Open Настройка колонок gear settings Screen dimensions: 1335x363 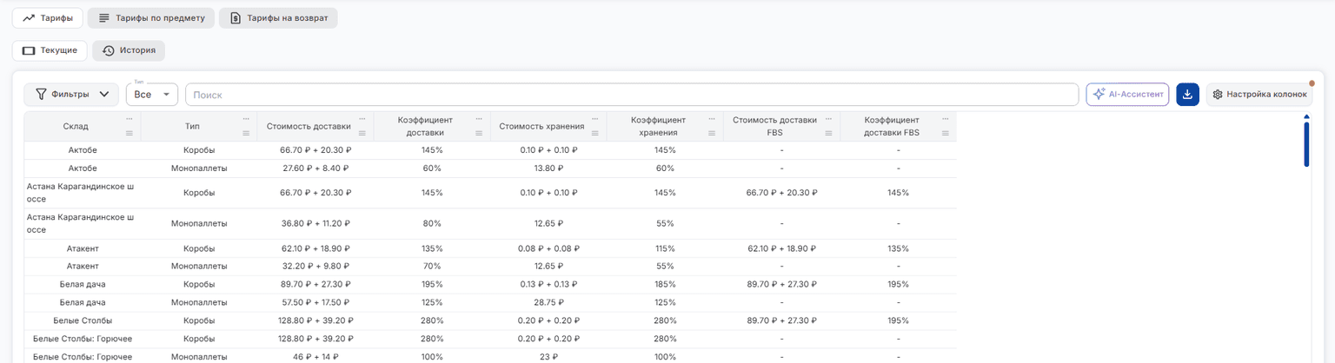[x=1259, y=95]
